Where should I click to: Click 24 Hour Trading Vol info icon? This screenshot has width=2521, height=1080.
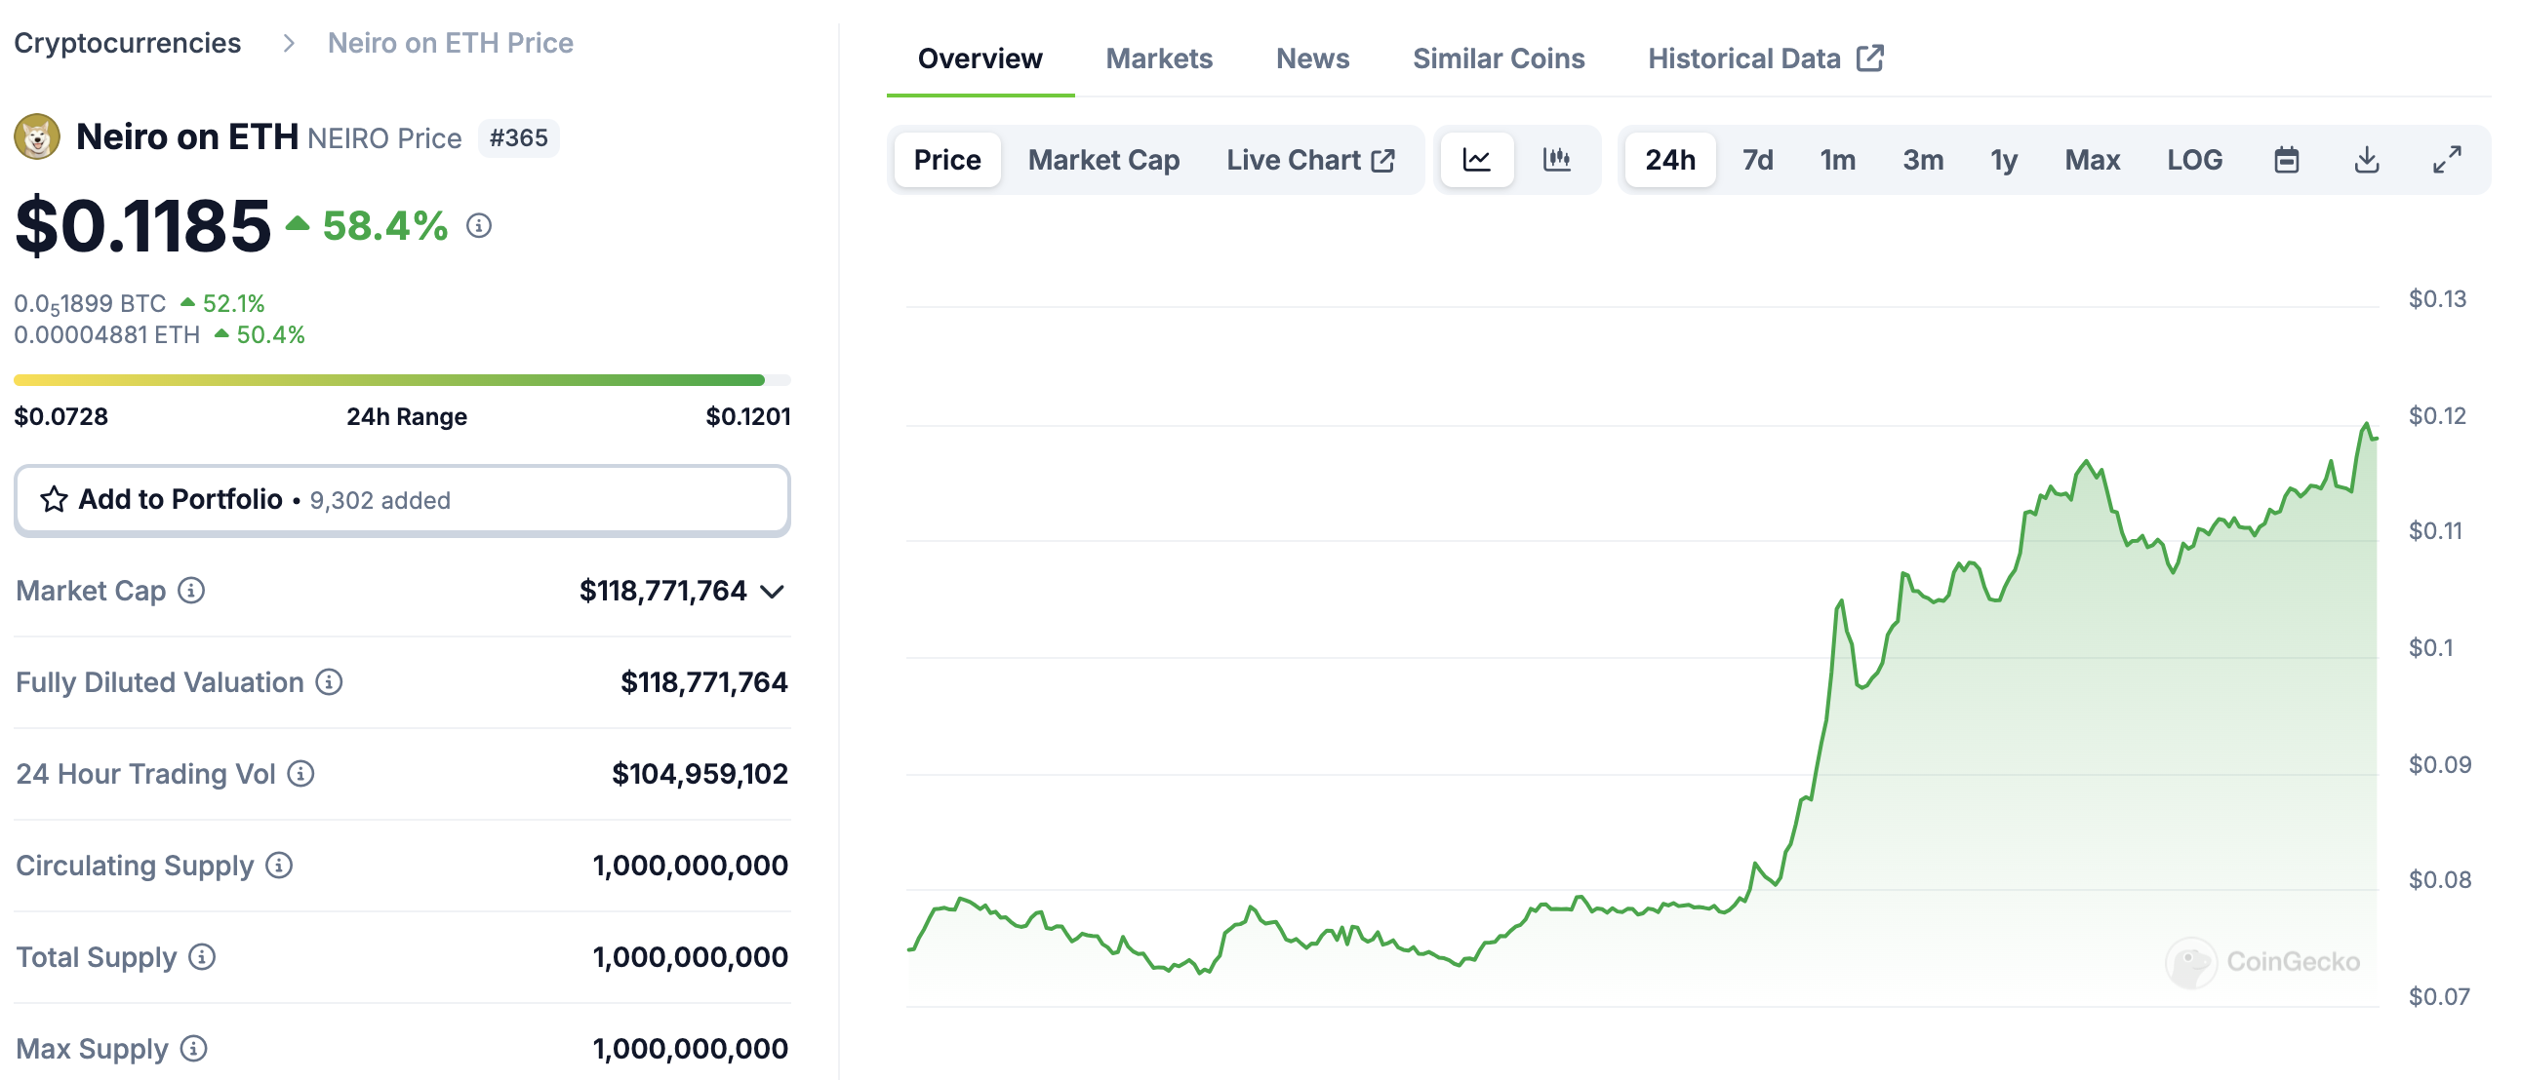[301, 774]
